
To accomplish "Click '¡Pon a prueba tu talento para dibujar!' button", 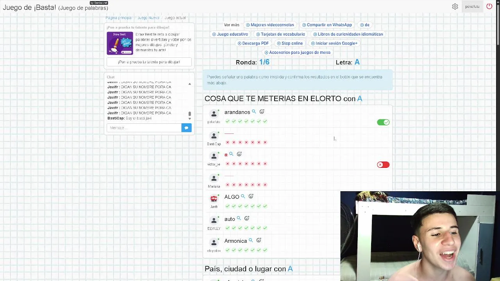I will tap(149, 62).
